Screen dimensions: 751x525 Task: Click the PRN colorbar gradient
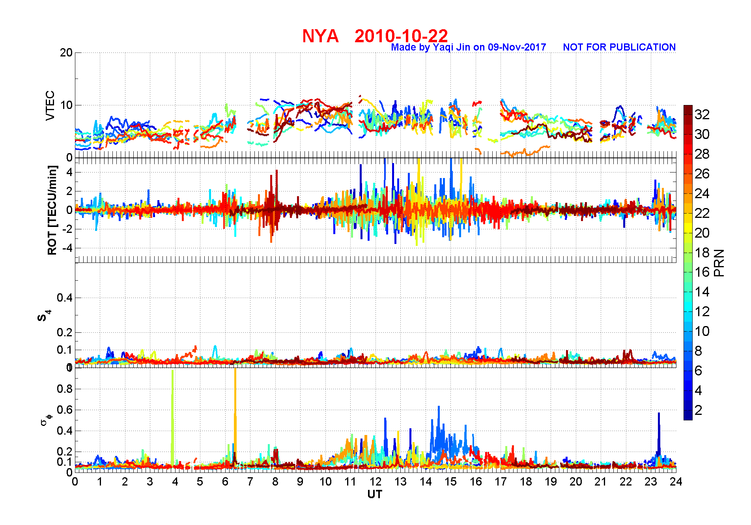(x=688, y=262)
